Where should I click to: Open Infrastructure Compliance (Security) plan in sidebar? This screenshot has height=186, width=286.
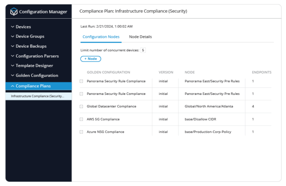point(38,96)
